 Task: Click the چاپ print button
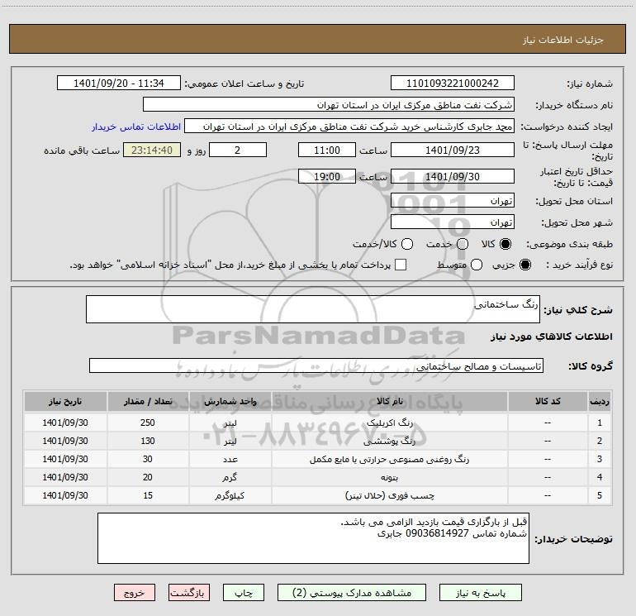[244, 593]
